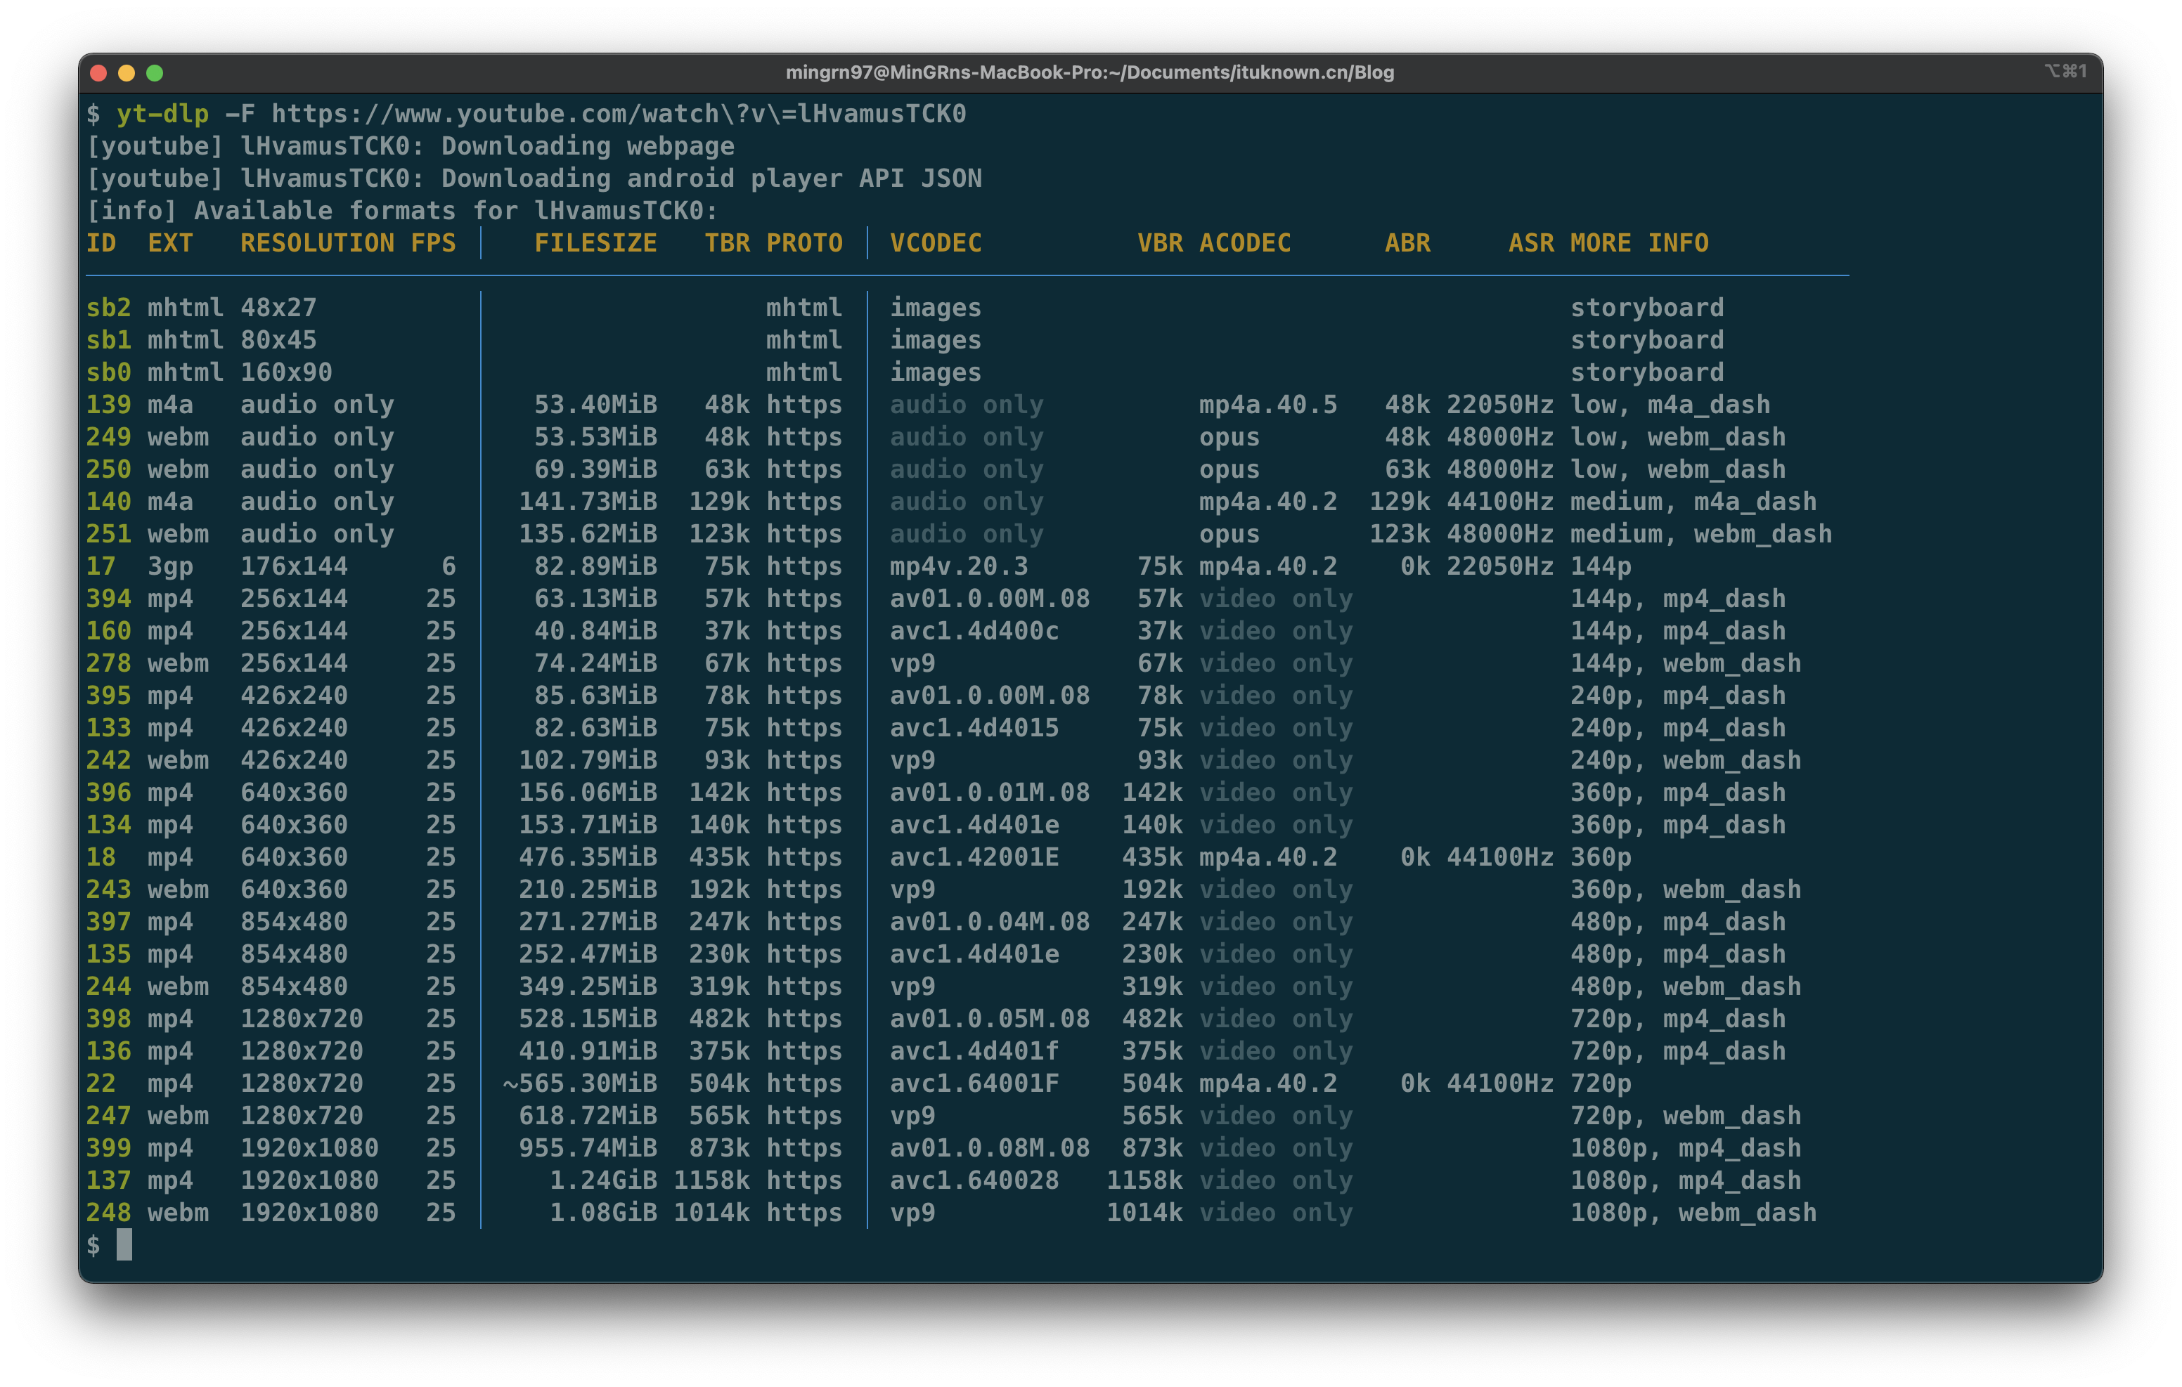Click the VBR column header

(1160, 243)
